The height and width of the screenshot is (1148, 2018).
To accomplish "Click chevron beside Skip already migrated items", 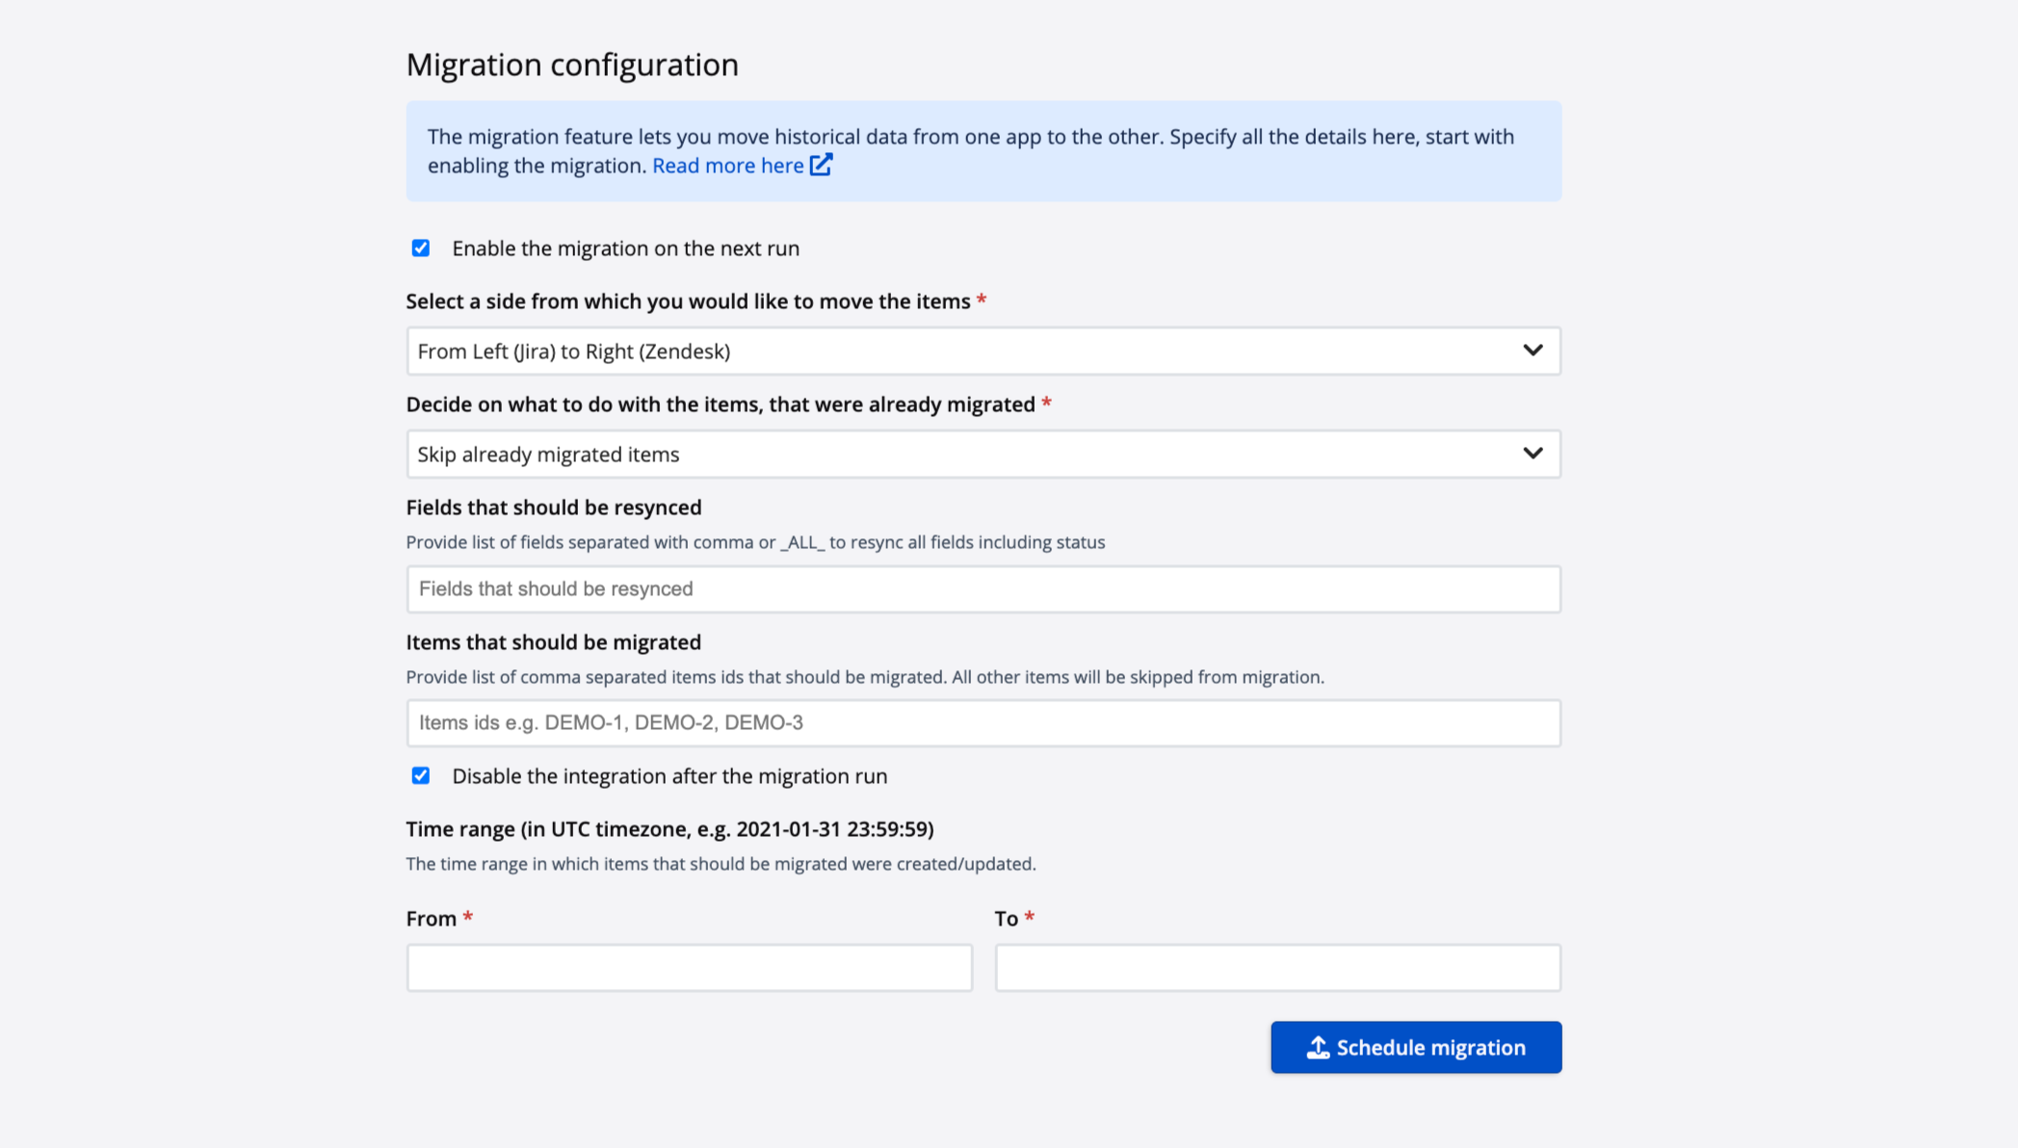I will pyautogui.click(x=1532, y=454).
